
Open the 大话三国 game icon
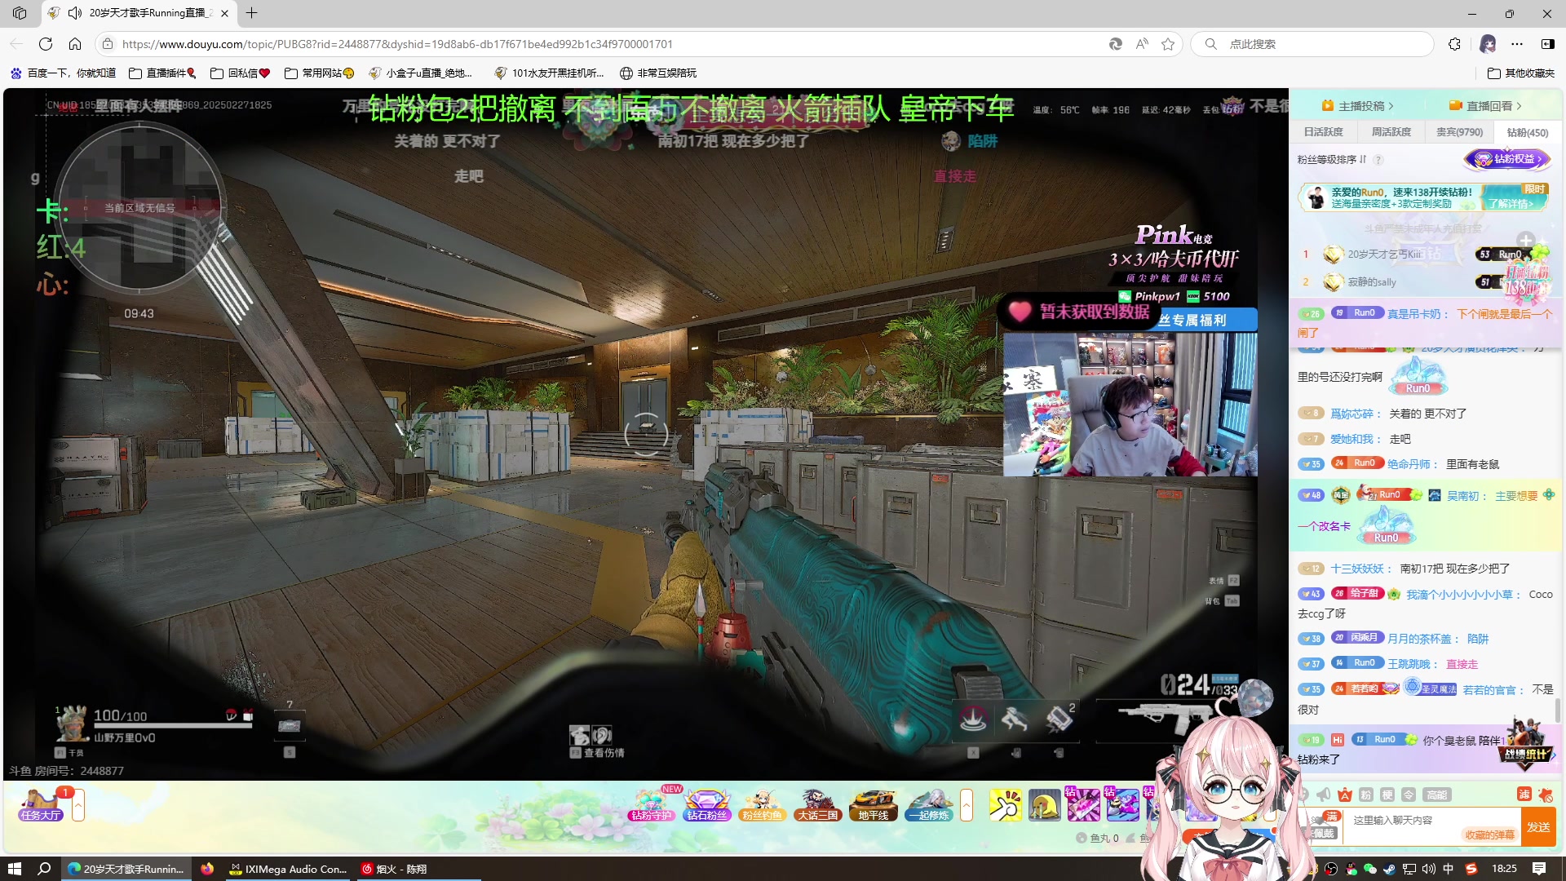click(x=817, y=804)
